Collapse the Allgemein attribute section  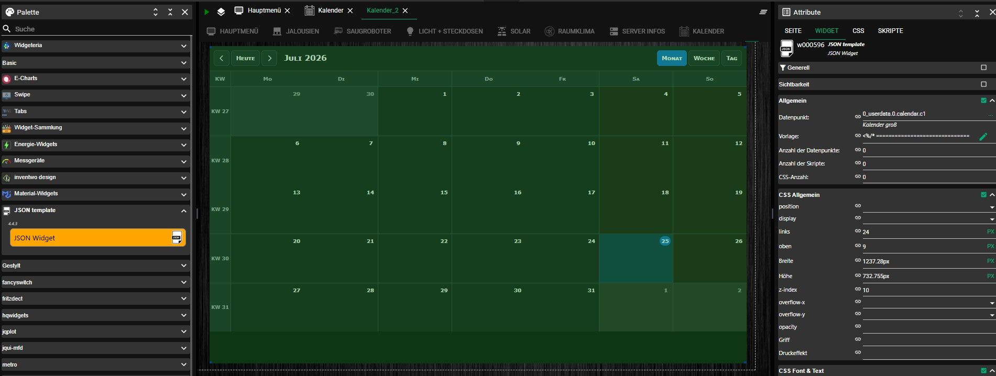[992, 101]
